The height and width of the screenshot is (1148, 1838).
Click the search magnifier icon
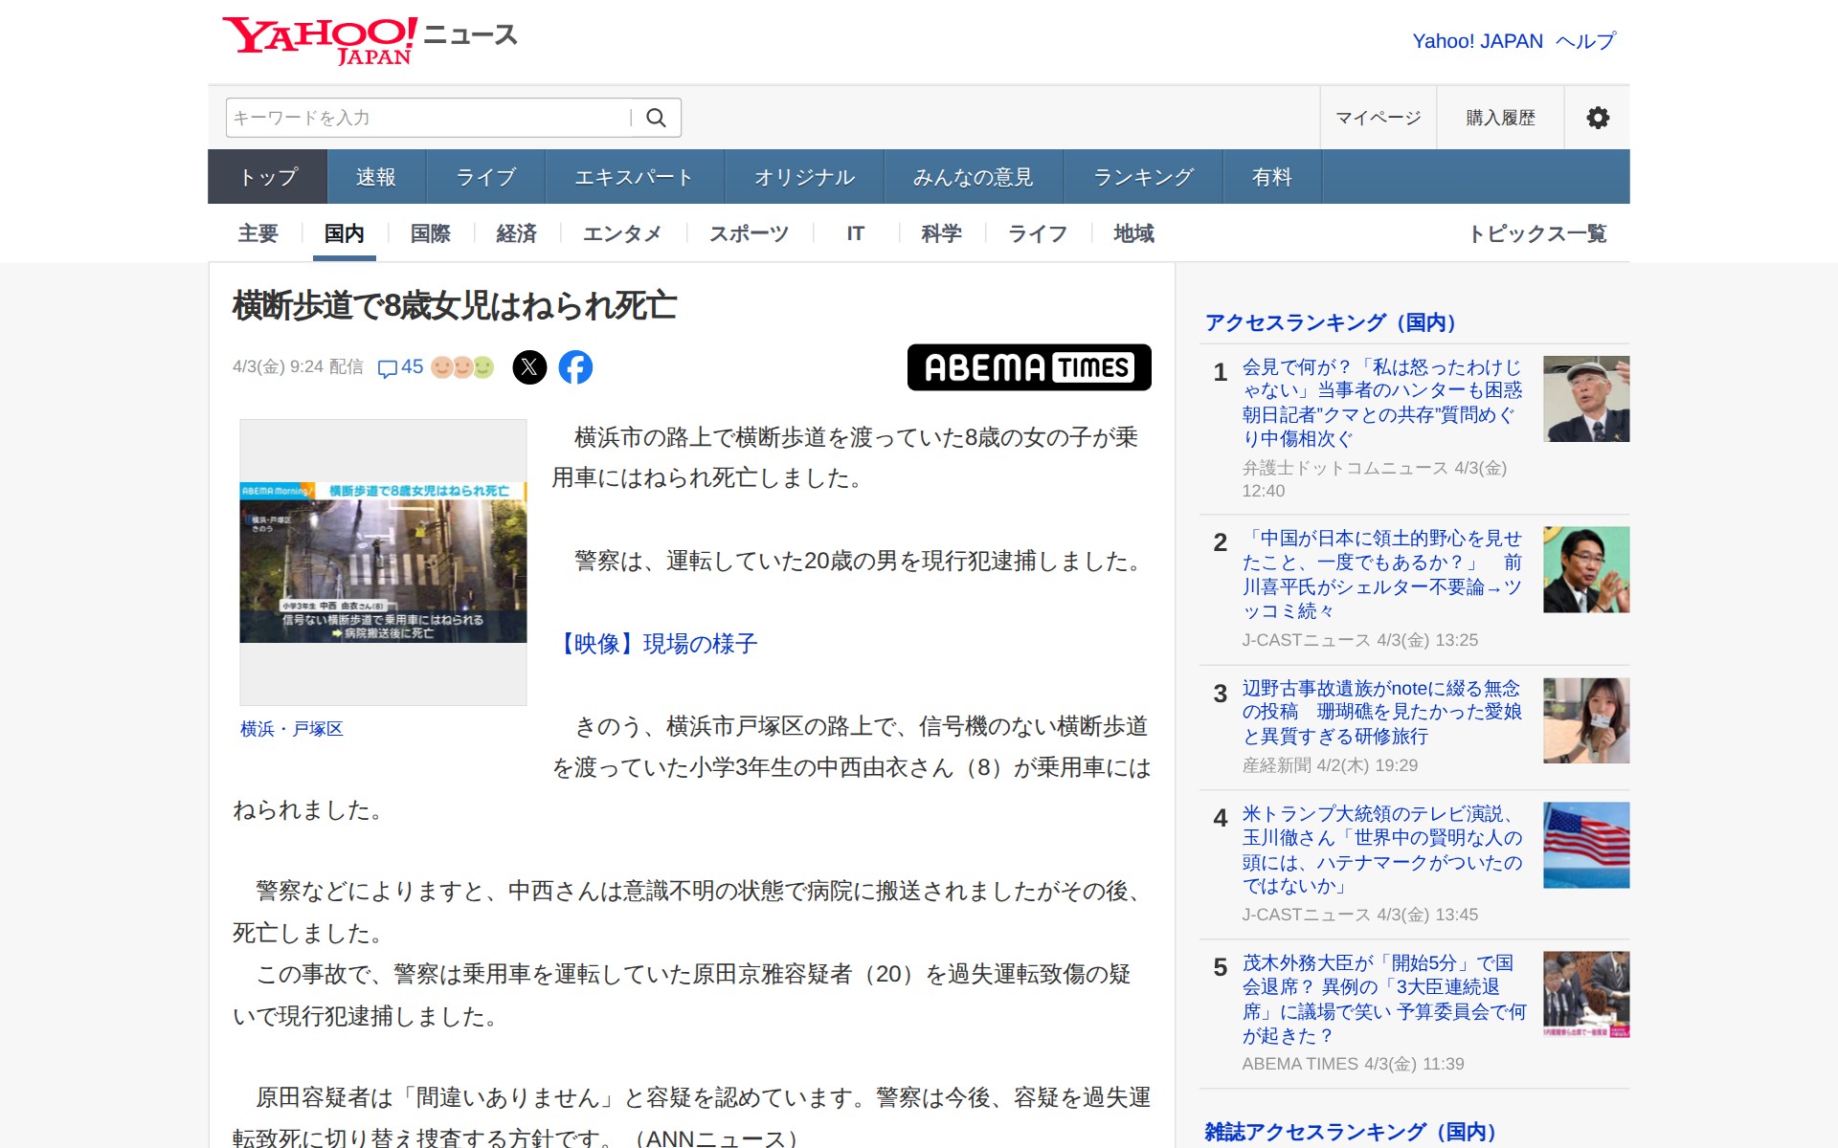(656, 118)
